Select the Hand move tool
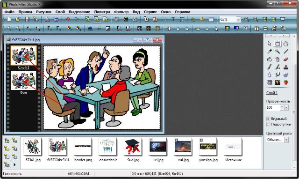This screenshot has width=299, height=179. click(285, 44)
